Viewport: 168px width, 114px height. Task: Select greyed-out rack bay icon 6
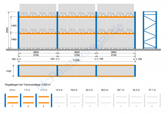[90, 100]
